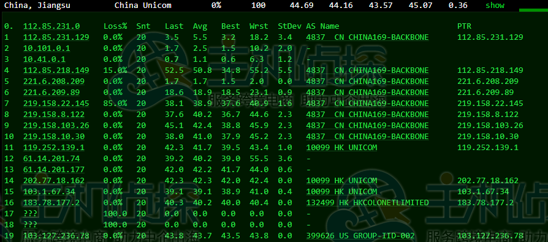
Task: Open IP link 112.85.231.0
Action: (51, 26)
